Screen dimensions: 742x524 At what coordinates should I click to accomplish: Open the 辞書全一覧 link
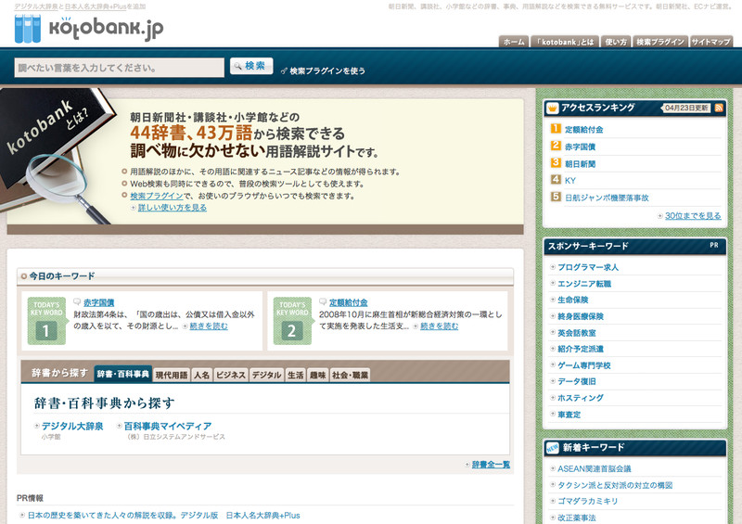point(492,465)
